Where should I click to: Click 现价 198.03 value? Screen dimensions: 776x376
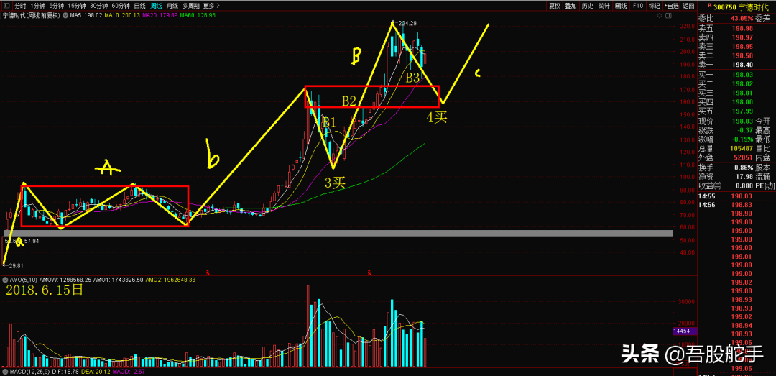coord(742,121)
